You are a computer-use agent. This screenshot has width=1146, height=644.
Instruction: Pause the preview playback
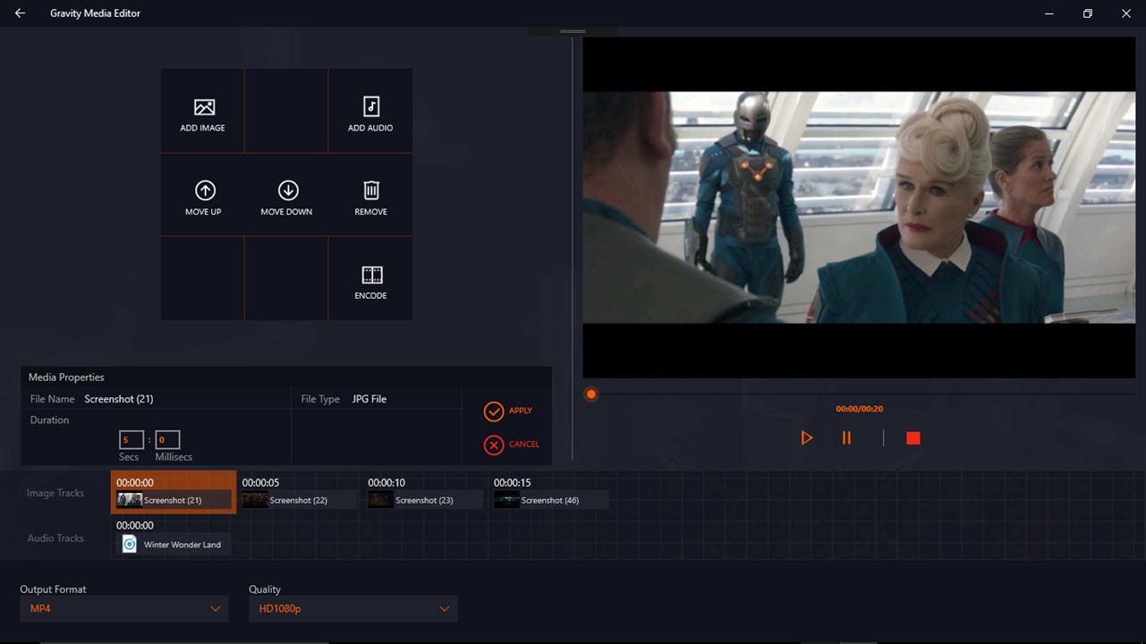click(x=846, y=438)
